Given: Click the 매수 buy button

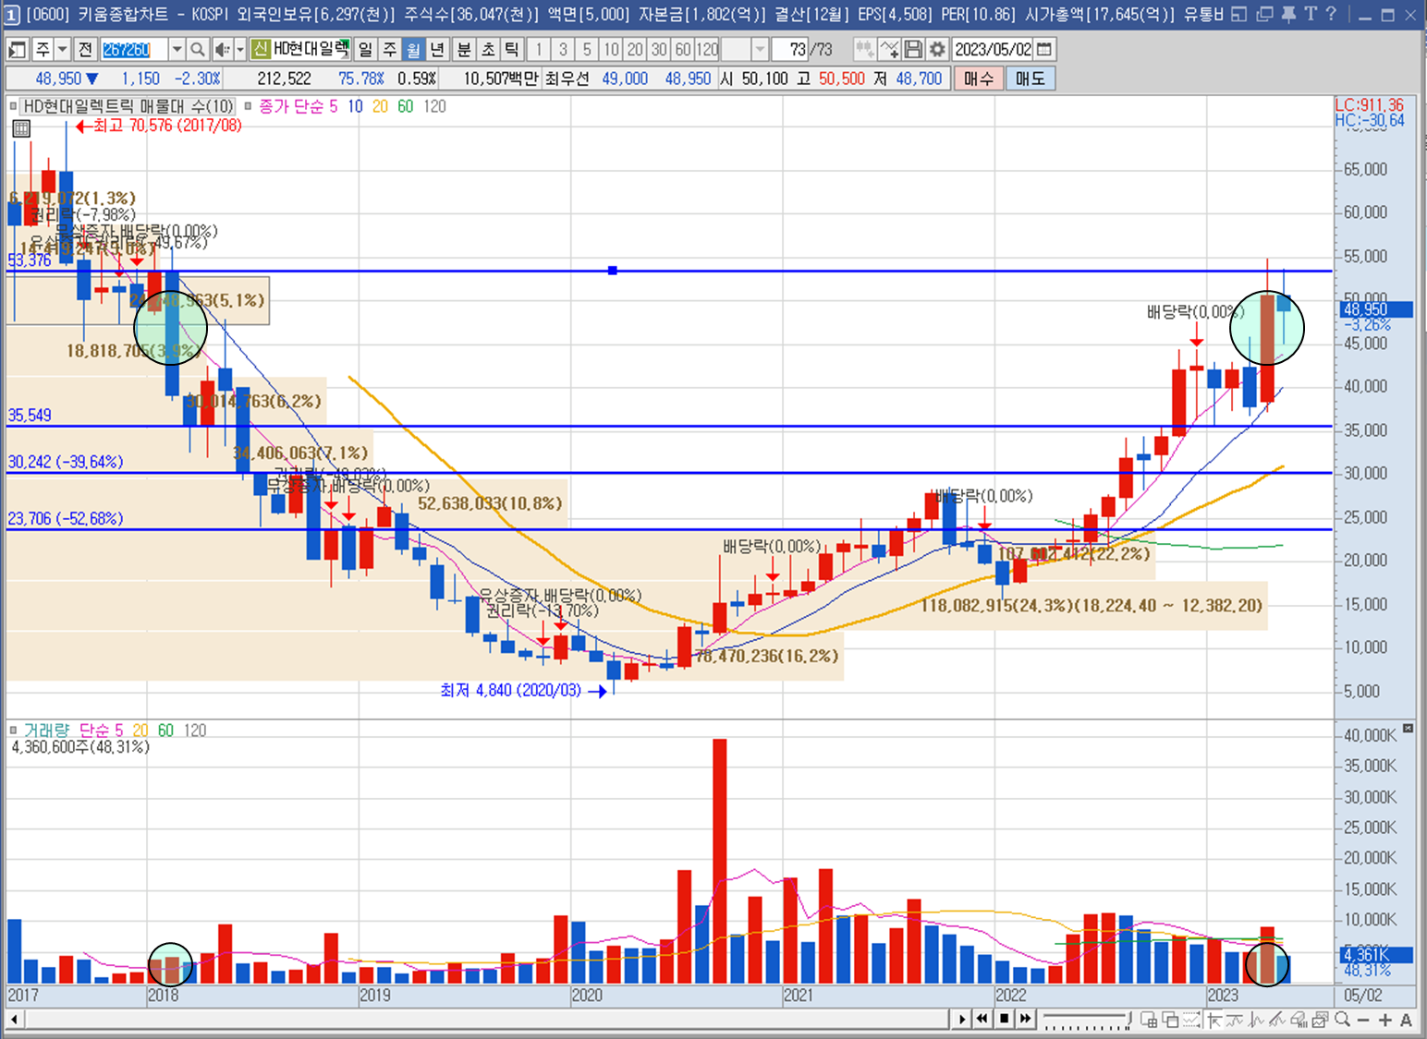Looking at the screenshot, I should pyautogui.click(x=978, y=79).
